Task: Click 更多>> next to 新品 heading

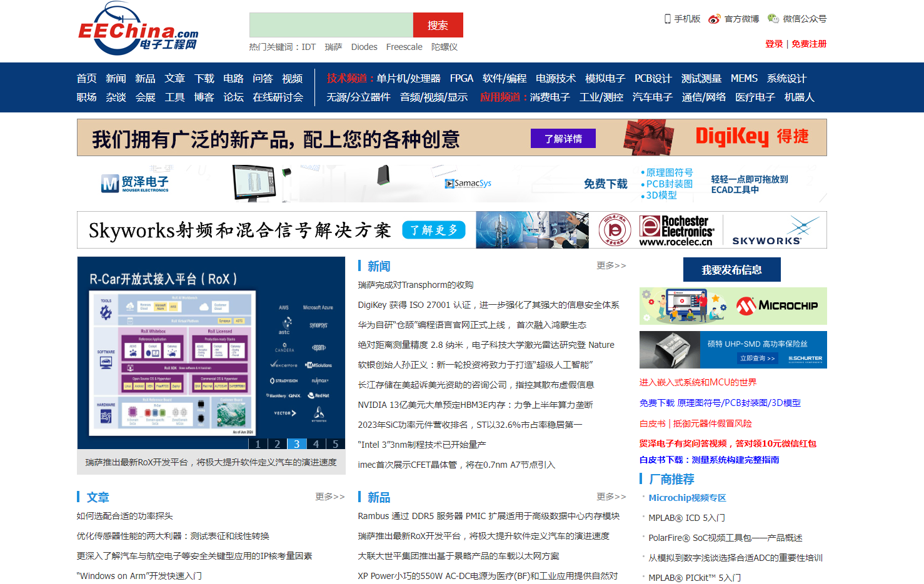Action: pos(611,497)
